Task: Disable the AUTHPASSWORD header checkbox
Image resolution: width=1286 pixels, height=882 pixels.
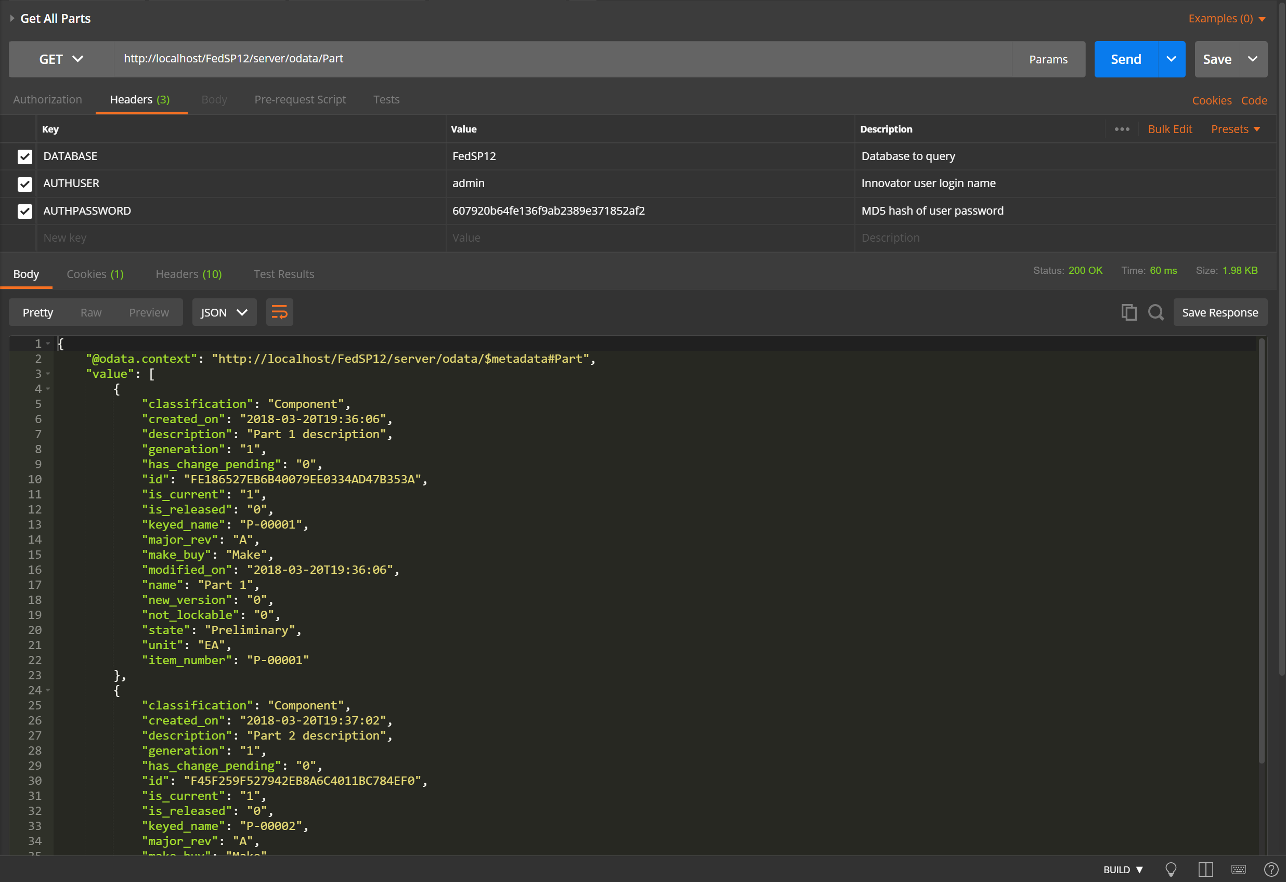Action: [x=25, y=210]
